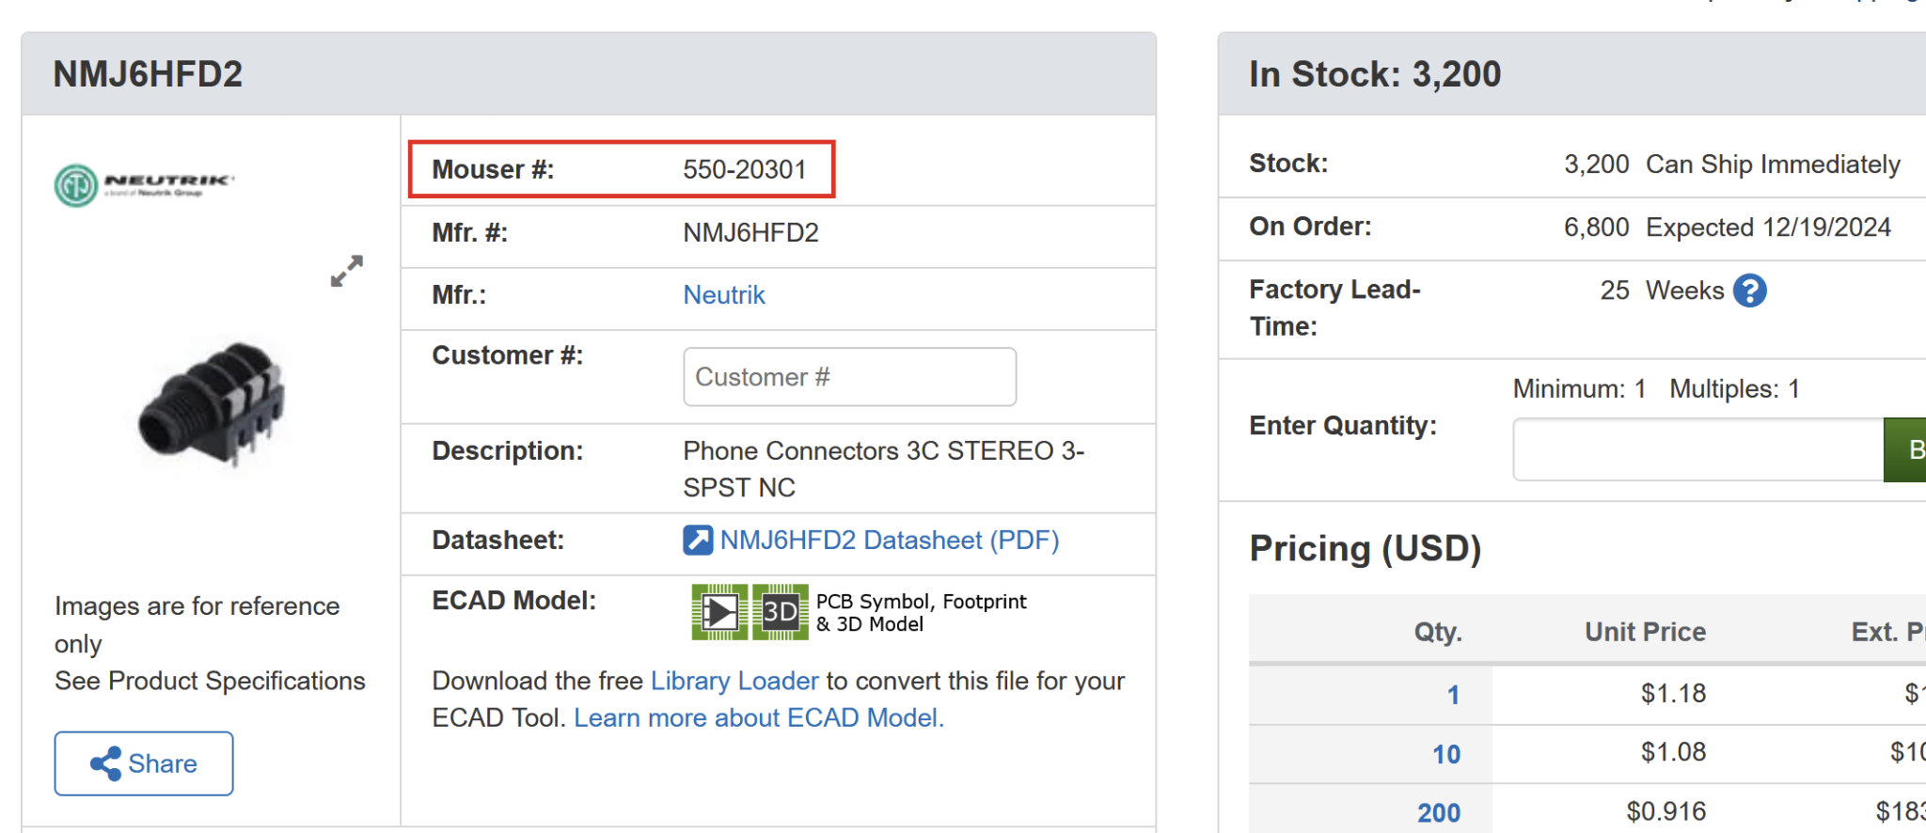Click the Factory Lead-Time help question mark
The image size is (1926, 833).
1750,291
